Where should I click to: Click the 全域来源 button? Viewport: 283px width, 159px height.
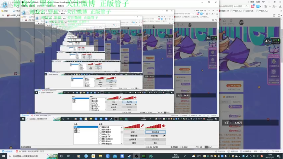point(134,139)
